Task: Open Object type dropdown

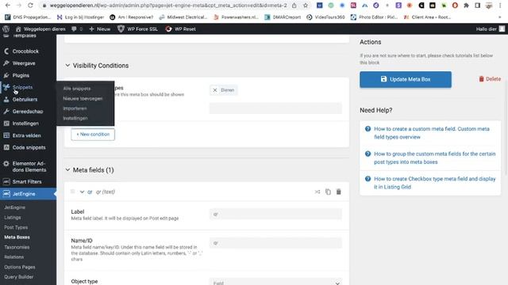Action: (275, 282)
